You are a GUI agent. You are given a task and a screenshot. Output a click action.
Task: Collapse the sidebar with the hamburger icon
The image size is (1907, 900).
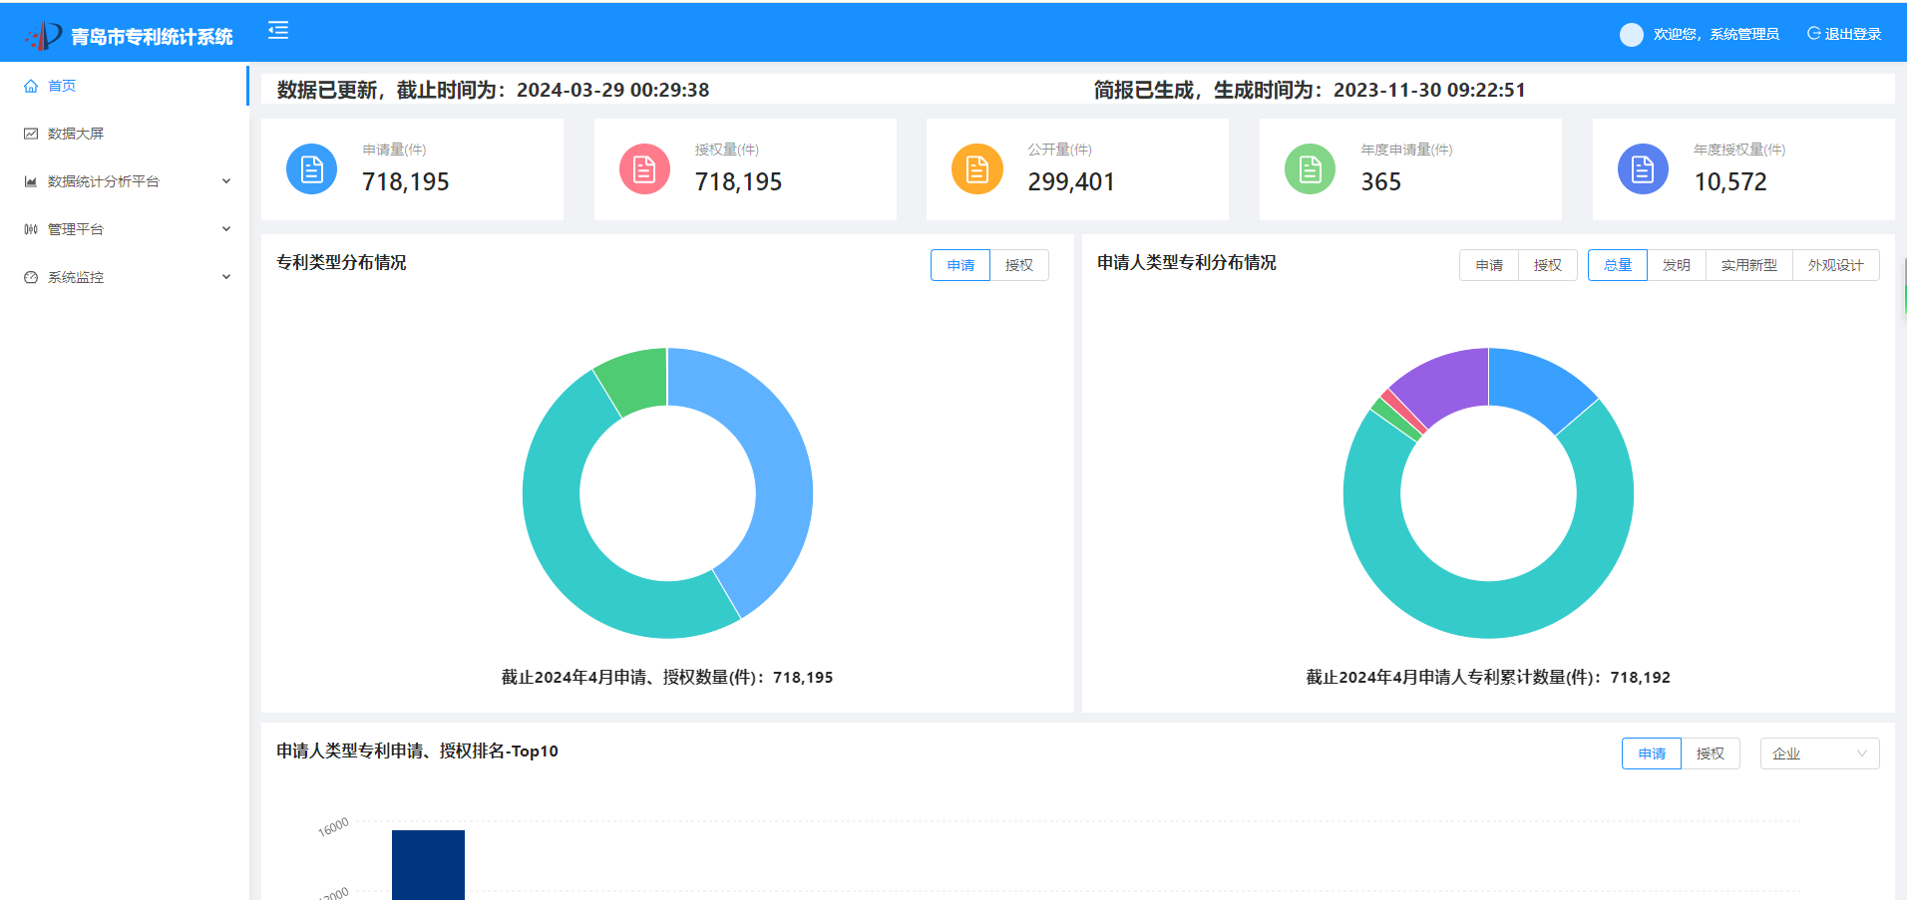tap(278, 31)
